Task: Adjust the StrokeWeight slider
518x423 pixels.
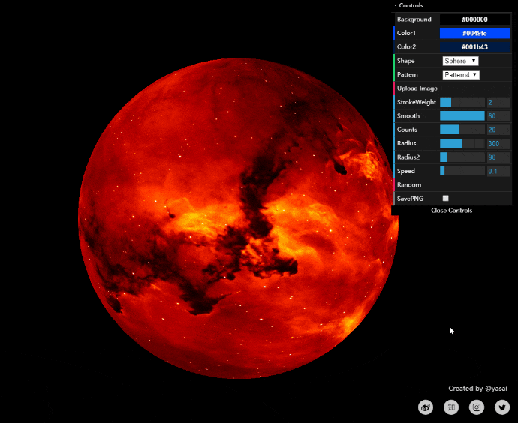Action: pos(462,102)
